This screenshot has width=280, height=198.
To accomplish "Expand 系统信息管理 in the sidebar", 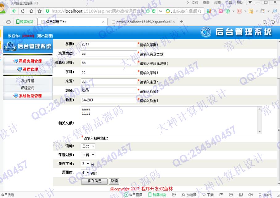I will tap(28, 96).
